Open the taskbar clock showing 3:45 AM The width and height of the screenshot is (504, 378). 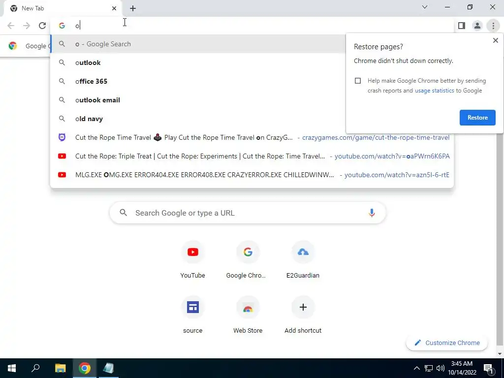pyautogui.click(x=462, y=368)
